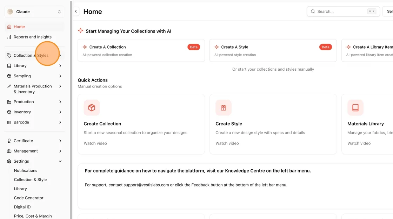Click the sidebar vertical scrollbar
Image resolution: width=393 pixels, height=219 pixels.
pyautogui.click(x=71, y=109)
